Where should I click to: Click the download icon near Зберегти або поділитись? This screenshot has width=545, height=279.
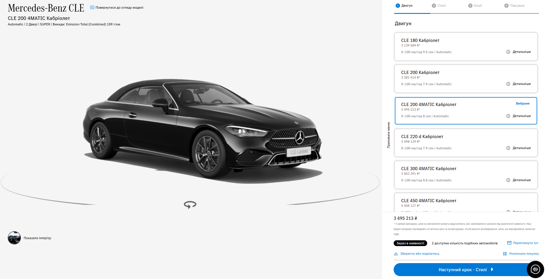point(396,254)
